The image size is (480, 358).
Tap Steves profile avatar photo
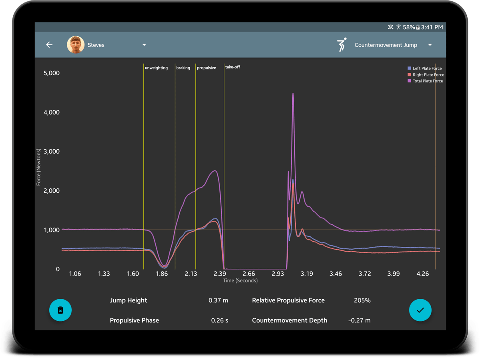click(75, 45)
